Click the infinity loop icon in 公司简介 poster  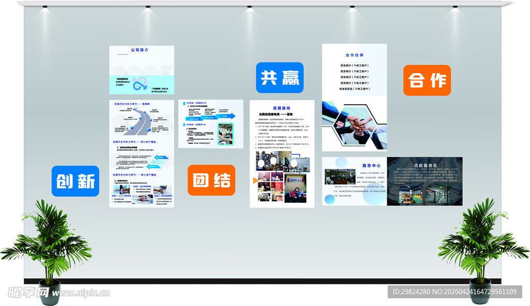pyautogui.click(x=139, y=84)
